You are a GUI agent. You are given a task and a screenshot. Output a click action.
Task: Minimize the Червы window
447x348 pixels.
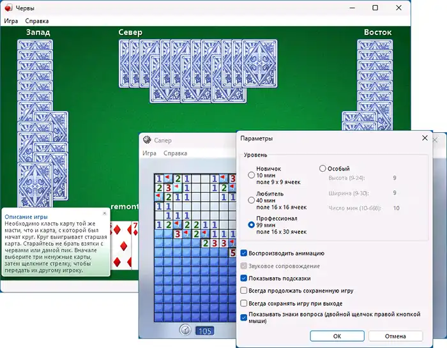click(x=352, y=8)
